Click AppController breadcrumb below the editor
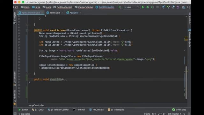This screenshot has height=115, width=204. pyautogui.click(x=37, y=105)
